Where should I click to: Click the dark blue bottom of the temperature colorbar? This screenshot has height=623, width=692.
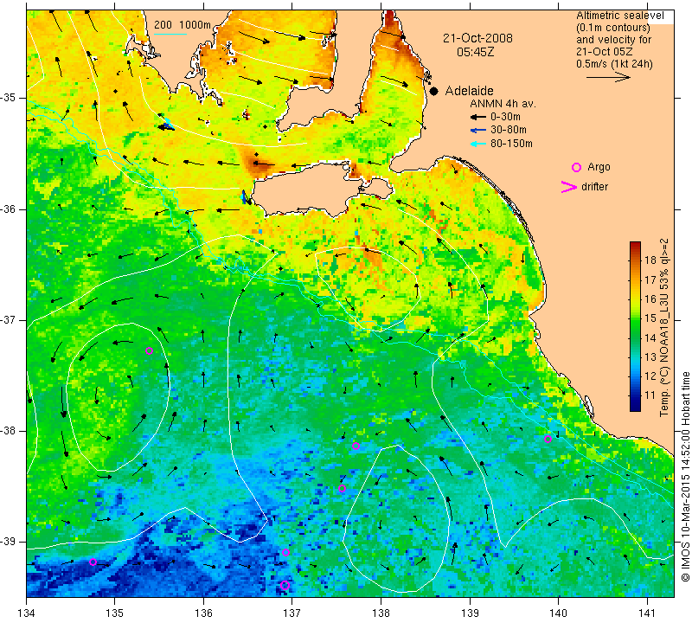point(635,407)
